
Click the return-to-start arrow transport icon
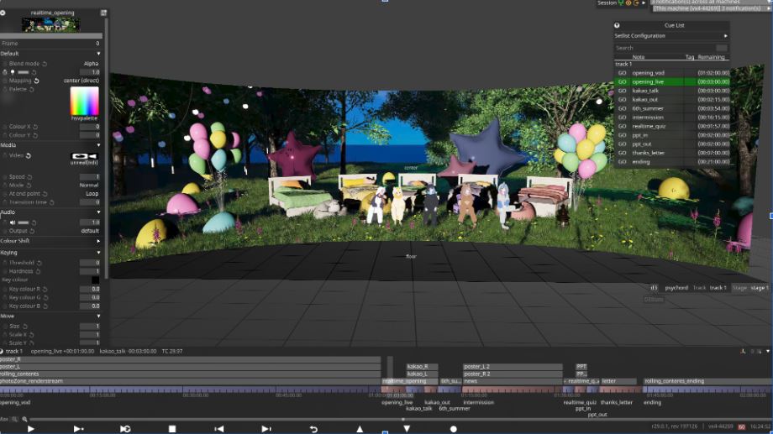[313, 429]
